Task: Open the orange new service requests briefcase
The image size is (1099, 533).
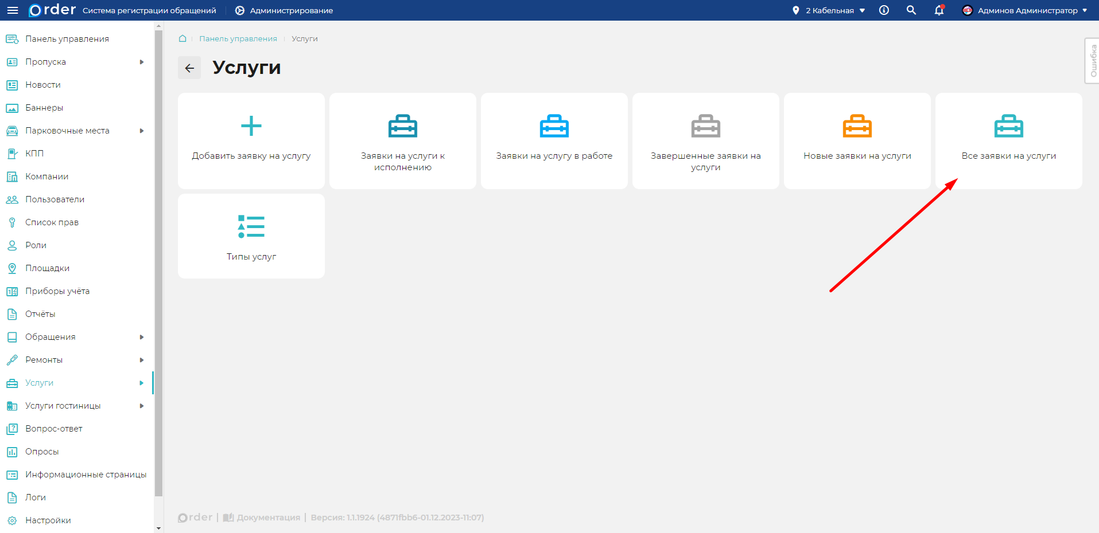Action: pos(857,127)
